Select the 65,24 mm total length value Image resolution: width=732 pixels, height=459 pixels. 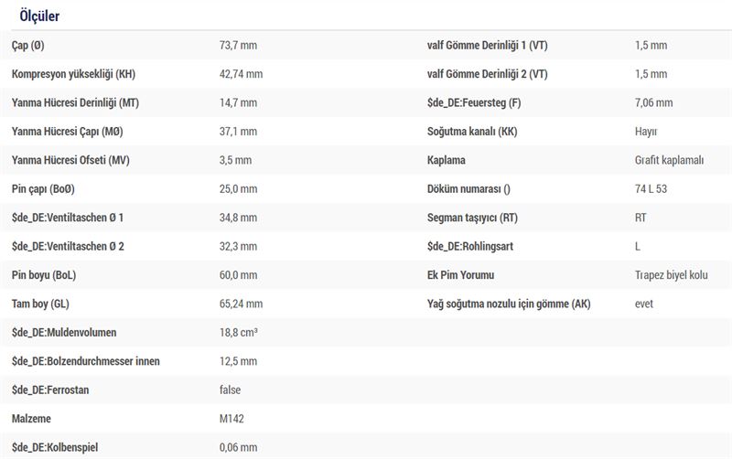click(241, 304)
